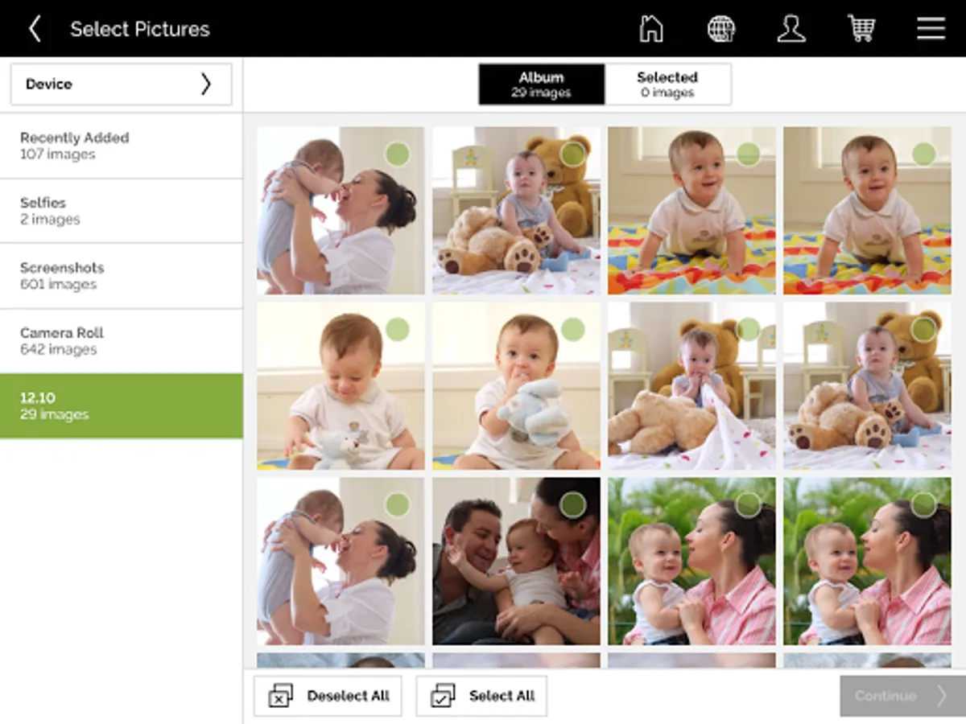The image size is (966, 724).
Task: Open the mother kissing baby thumbnail
Action: tap(340, 211)
